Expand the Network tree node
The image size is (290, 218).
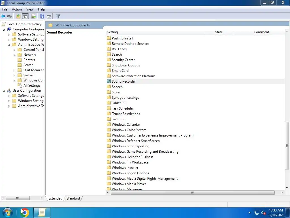(14, 55)
